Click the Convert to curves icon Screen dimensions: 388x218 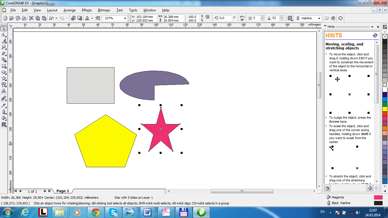340,18
